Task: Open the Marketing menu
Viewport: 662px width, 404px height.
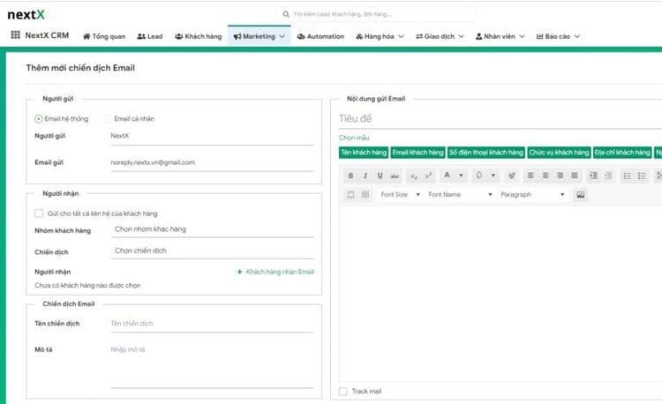Action: point(259,36)
